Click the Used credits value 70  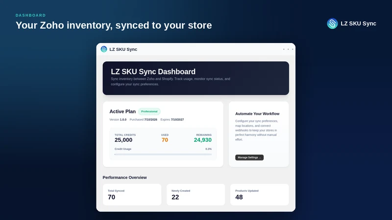point(165,140)
